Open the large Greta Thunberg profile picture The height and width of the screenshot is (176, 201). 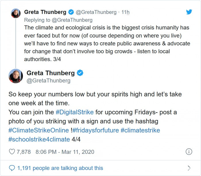(x=16, y=76)
